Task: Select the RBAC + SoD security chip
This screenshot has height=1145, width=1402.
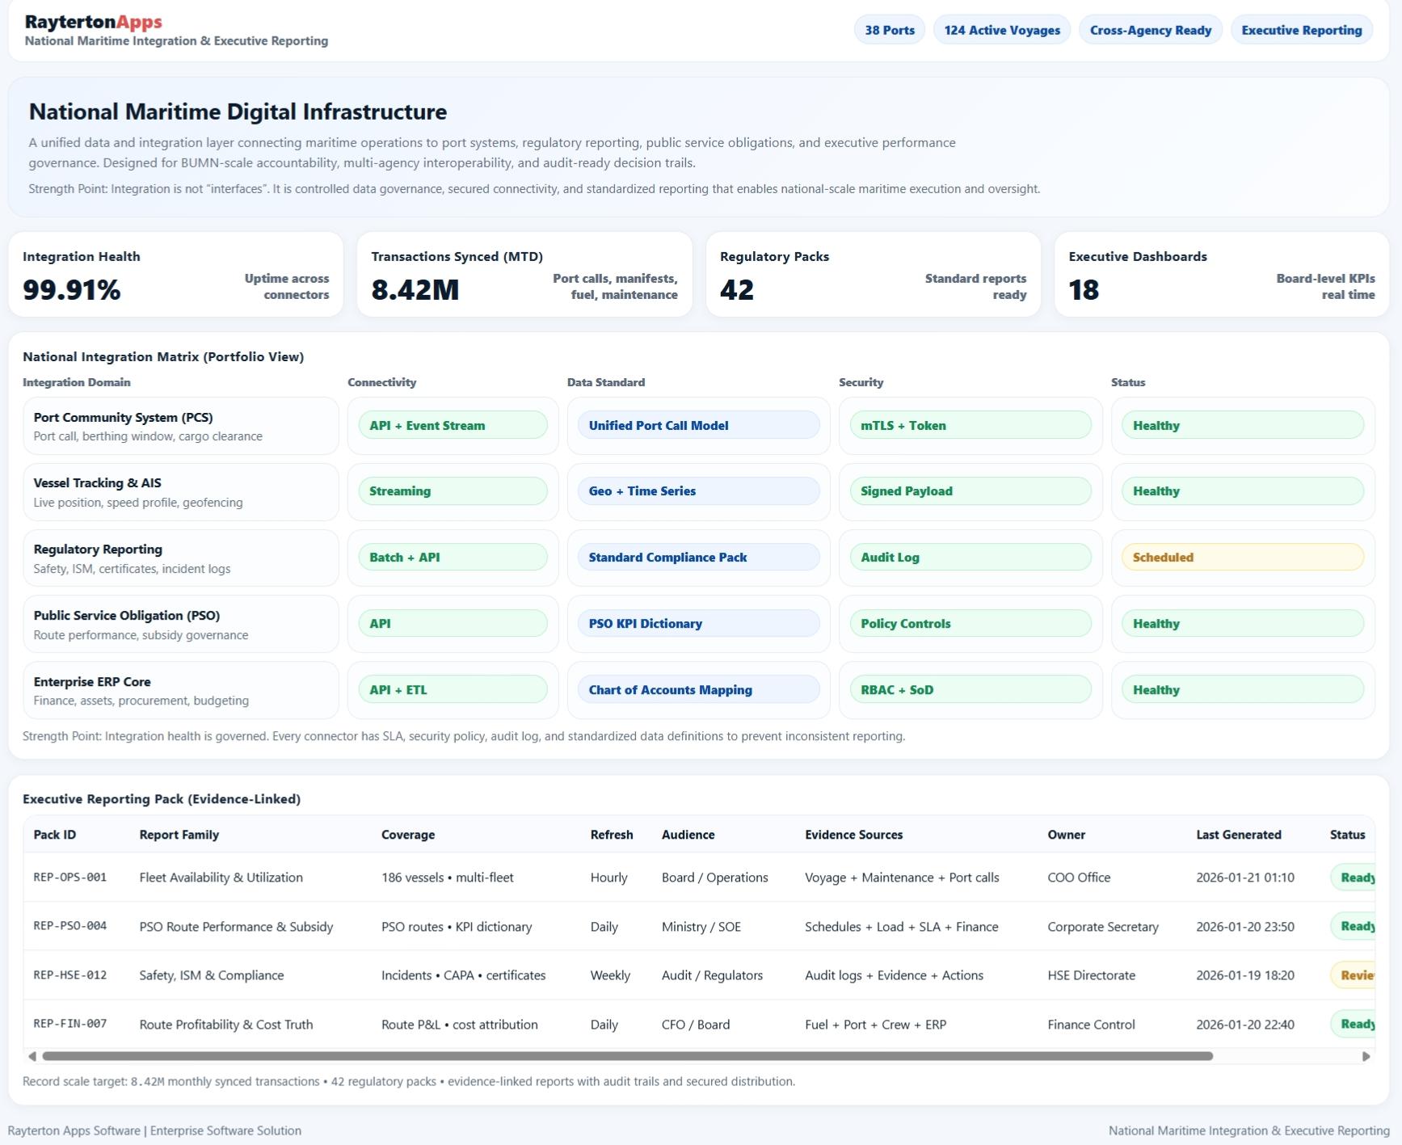Action: click(970, 690)
